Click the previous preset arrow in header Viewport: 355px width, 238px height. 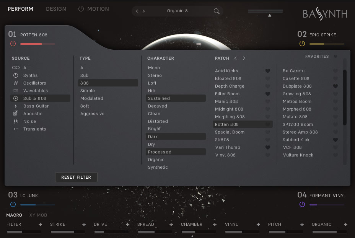(x=137, y=11)
